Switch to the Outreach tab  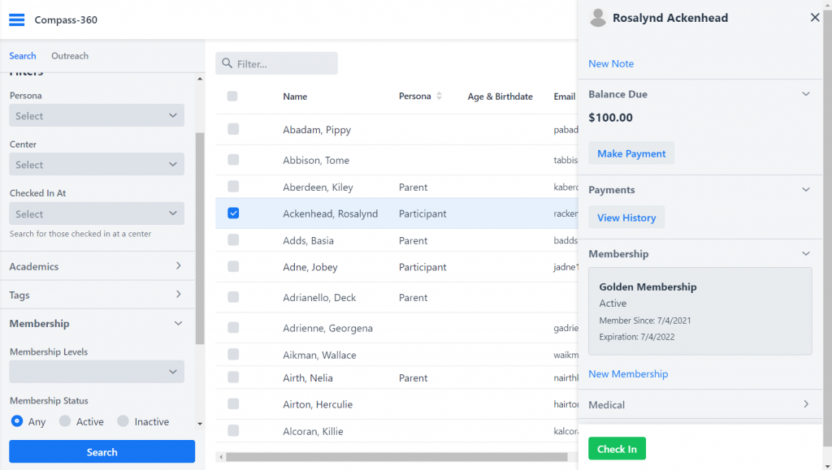tap(70, 56)
